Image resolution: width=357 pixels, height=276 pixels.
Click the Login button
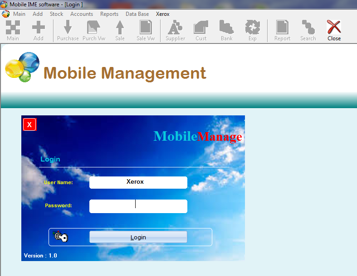click(x=138, y=237)
